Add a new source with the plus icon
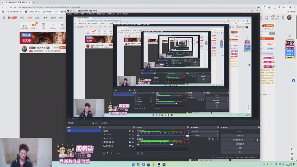 pyautogui.click(x=104, y=153)
